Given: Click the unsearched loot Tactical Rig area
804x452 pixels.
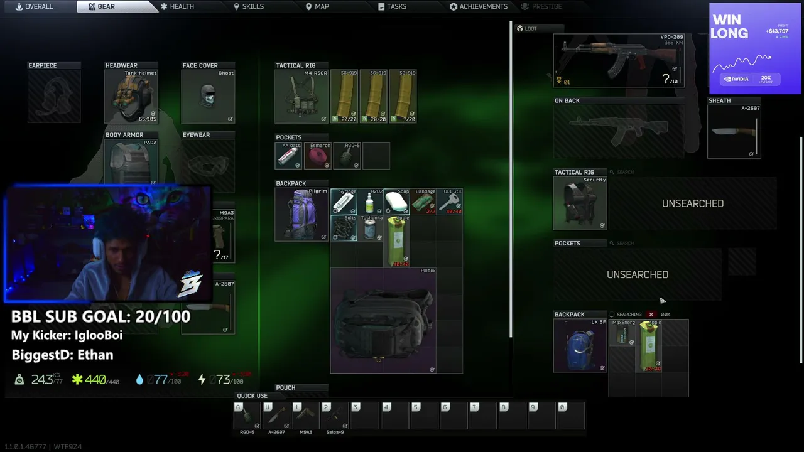Looking at the screenshot, I should tap(693, 203).
